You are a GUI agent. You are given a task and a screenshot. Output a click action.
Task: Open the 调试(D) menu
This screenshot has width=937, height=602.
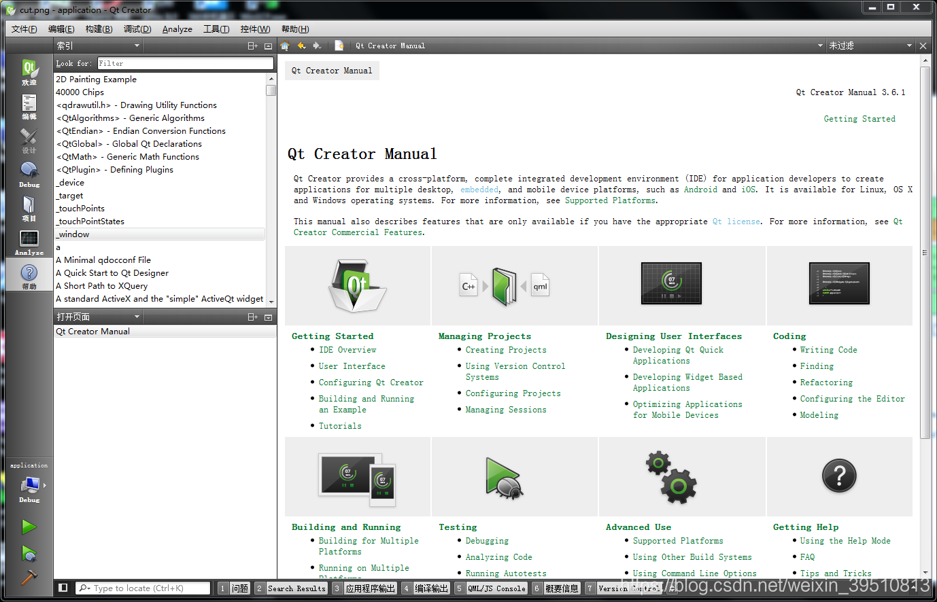tap(137, 29)
